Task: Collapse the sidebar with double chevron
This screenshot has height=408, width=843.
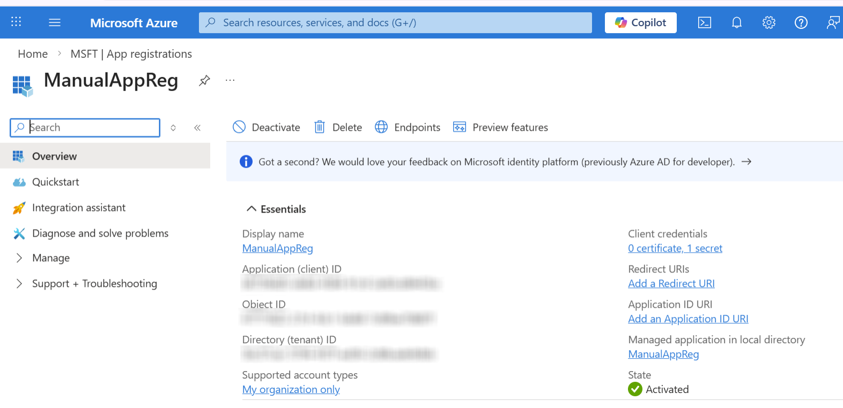Action: tap(197, 127)
